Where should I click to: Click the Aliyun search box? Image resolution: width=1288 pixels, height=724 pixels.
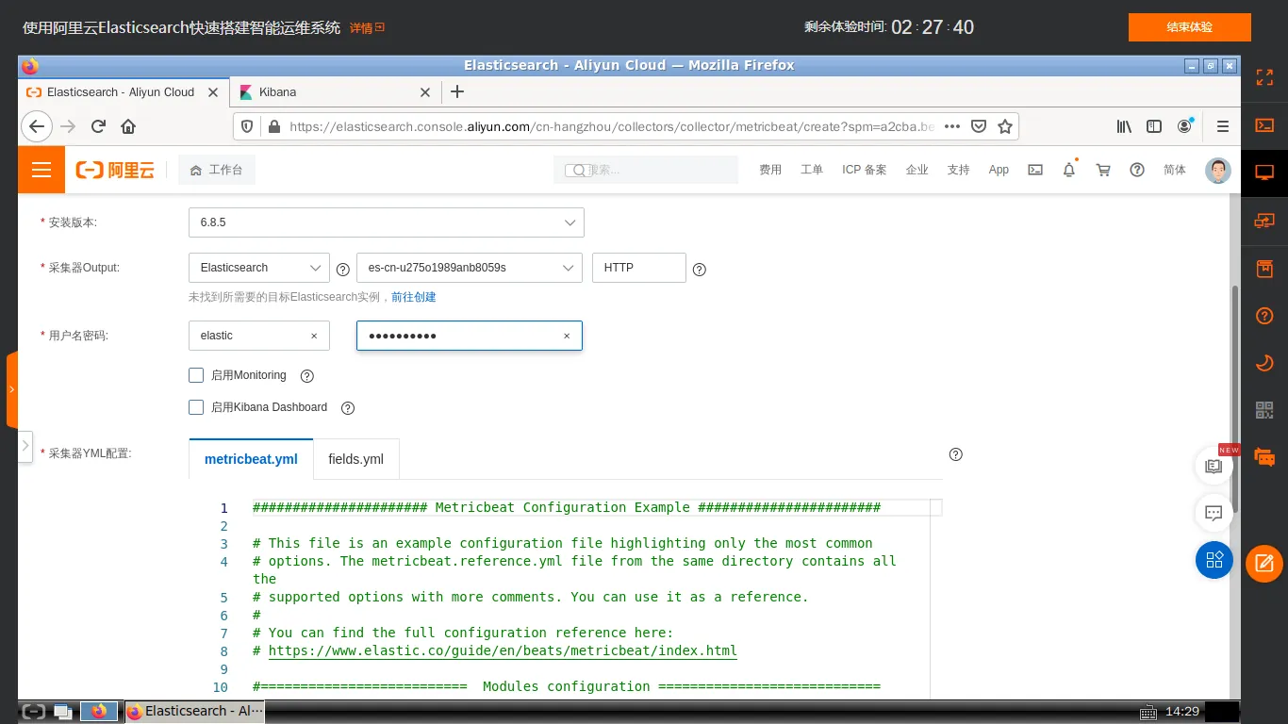click(x=646, y=170)
